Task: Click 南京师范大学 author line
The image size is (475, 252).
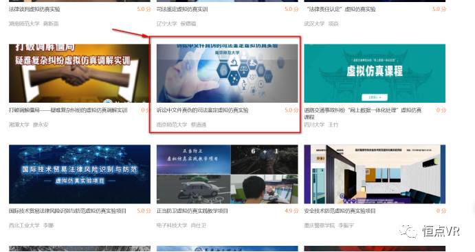Action: (181, 125)
